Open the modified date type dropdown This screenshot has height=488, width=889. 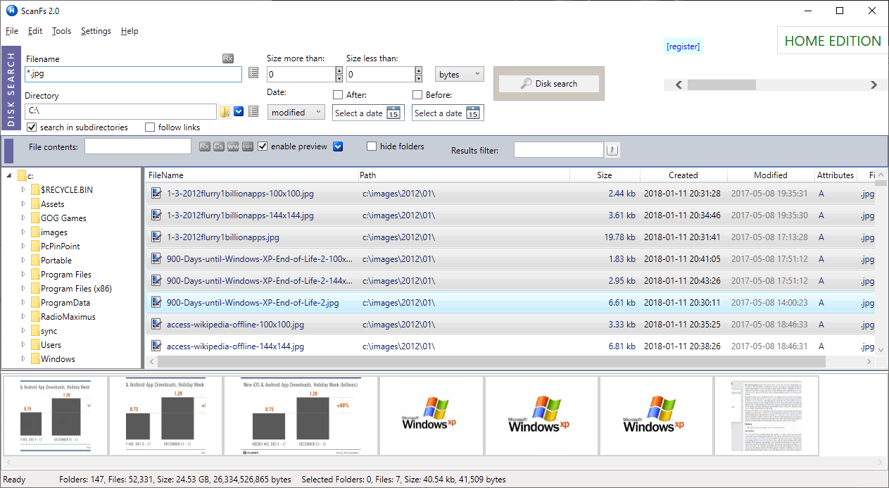tap(296, 113)
